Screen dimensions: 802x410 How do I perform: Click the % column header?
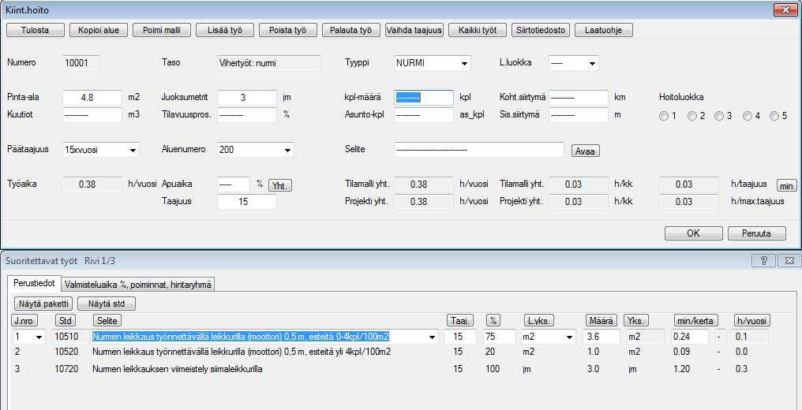(x=493, y=321)
